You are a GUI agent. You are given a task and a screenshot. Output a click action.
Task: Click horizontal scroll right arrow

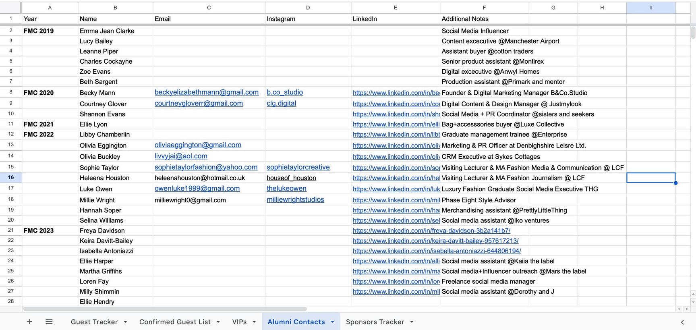pyautogui.click(x=687, y=309)
